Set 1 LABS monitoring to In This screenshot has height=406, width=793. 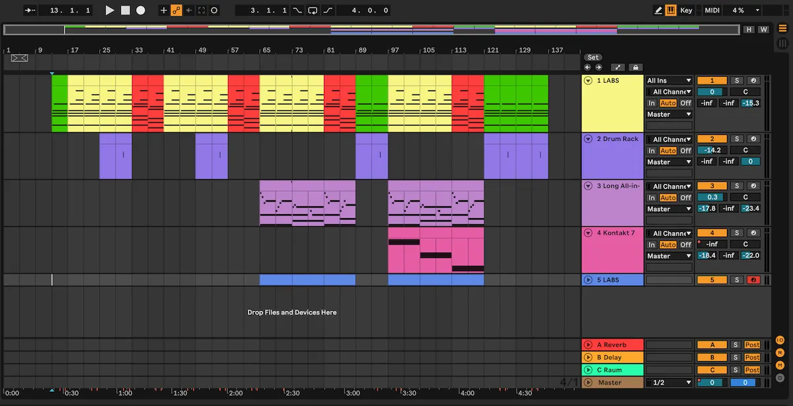tap(652, 103)
